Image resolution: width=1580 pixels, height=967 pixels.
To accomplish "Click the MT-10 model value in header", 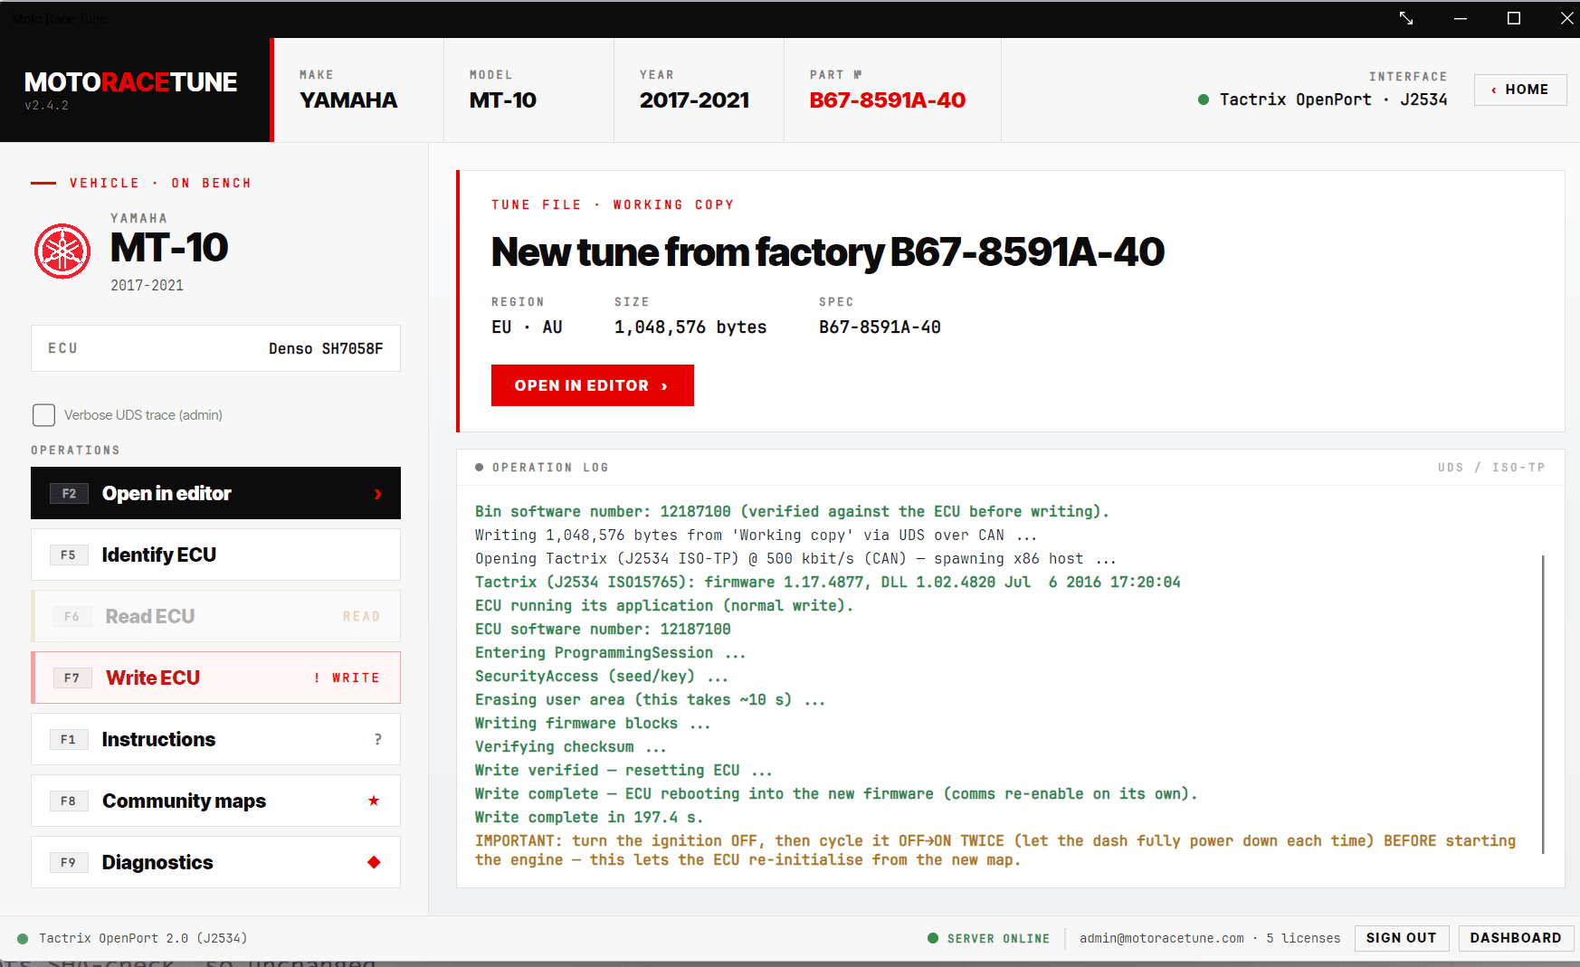I will (x=502, y=100).
